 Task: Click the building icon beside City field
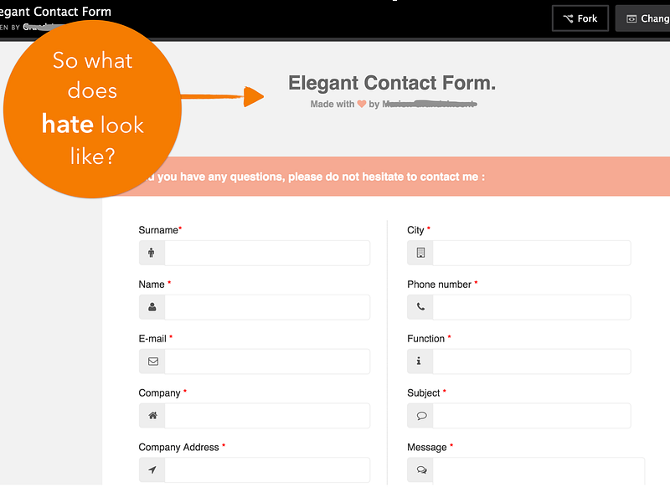point(420,253)
